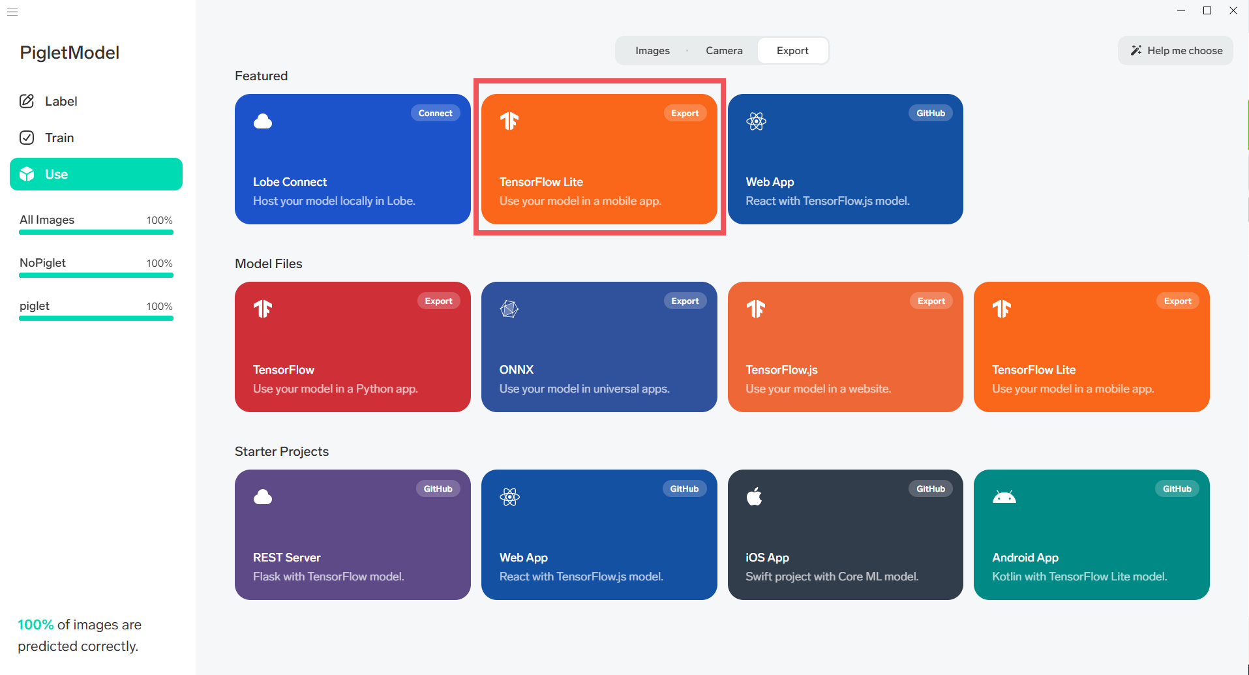The image size is (1249, 675).
Task: Click the Android robot icon
Action: click(x=1004, y=497)
